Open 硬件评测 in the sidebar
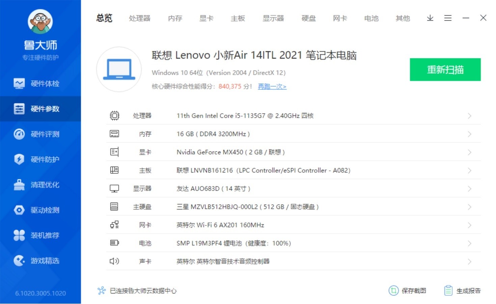Viewport: 496px width, 304px height. point(40,134)
